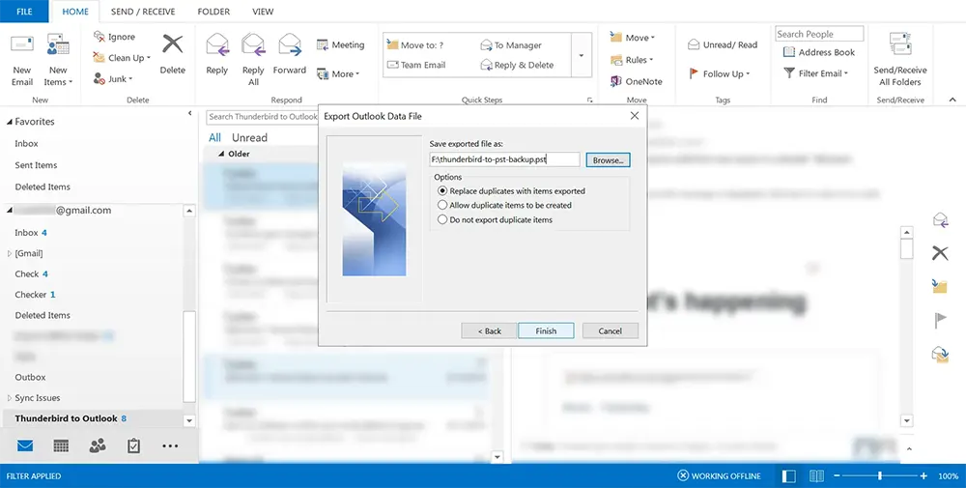Click the zoom slider handle
This screenshot has height=488, width=966.
pos(880,475)
